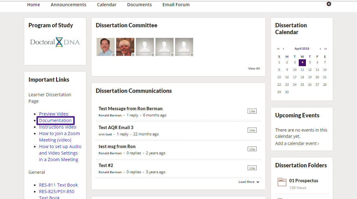Click '22 months ago' timestamp
This screenshot has height=199, width=357.
pyautogui.click(x=146, y=134)
